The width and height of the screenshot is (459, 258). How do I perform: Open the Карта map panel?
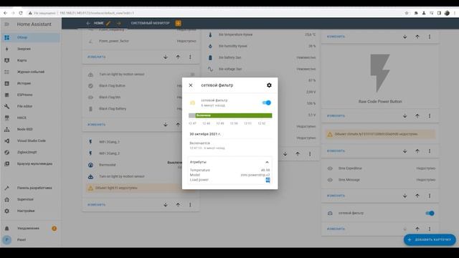[x=31, y=60]
